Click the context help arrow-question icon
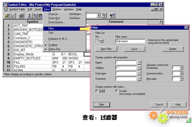This screenshot has height=127, width=192. point(112,15)
